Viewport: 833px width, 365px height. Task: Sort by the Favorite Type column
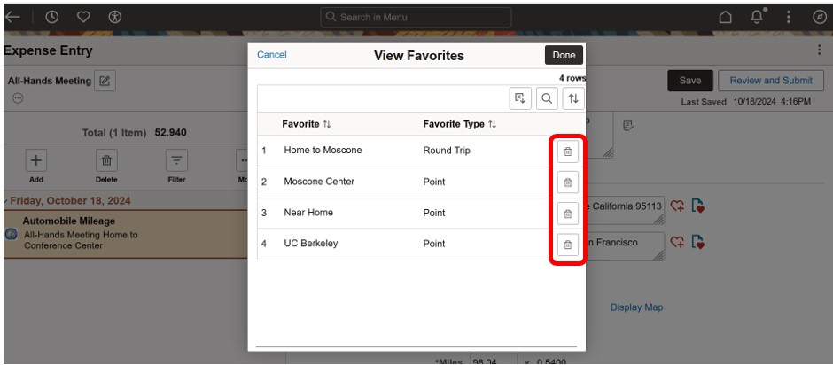(x=459, y=124)
